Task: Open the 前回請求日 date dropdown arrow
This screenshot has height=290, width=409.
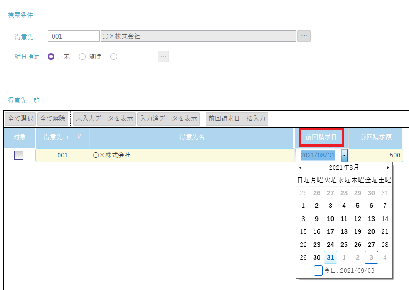Action: (344, 155)
